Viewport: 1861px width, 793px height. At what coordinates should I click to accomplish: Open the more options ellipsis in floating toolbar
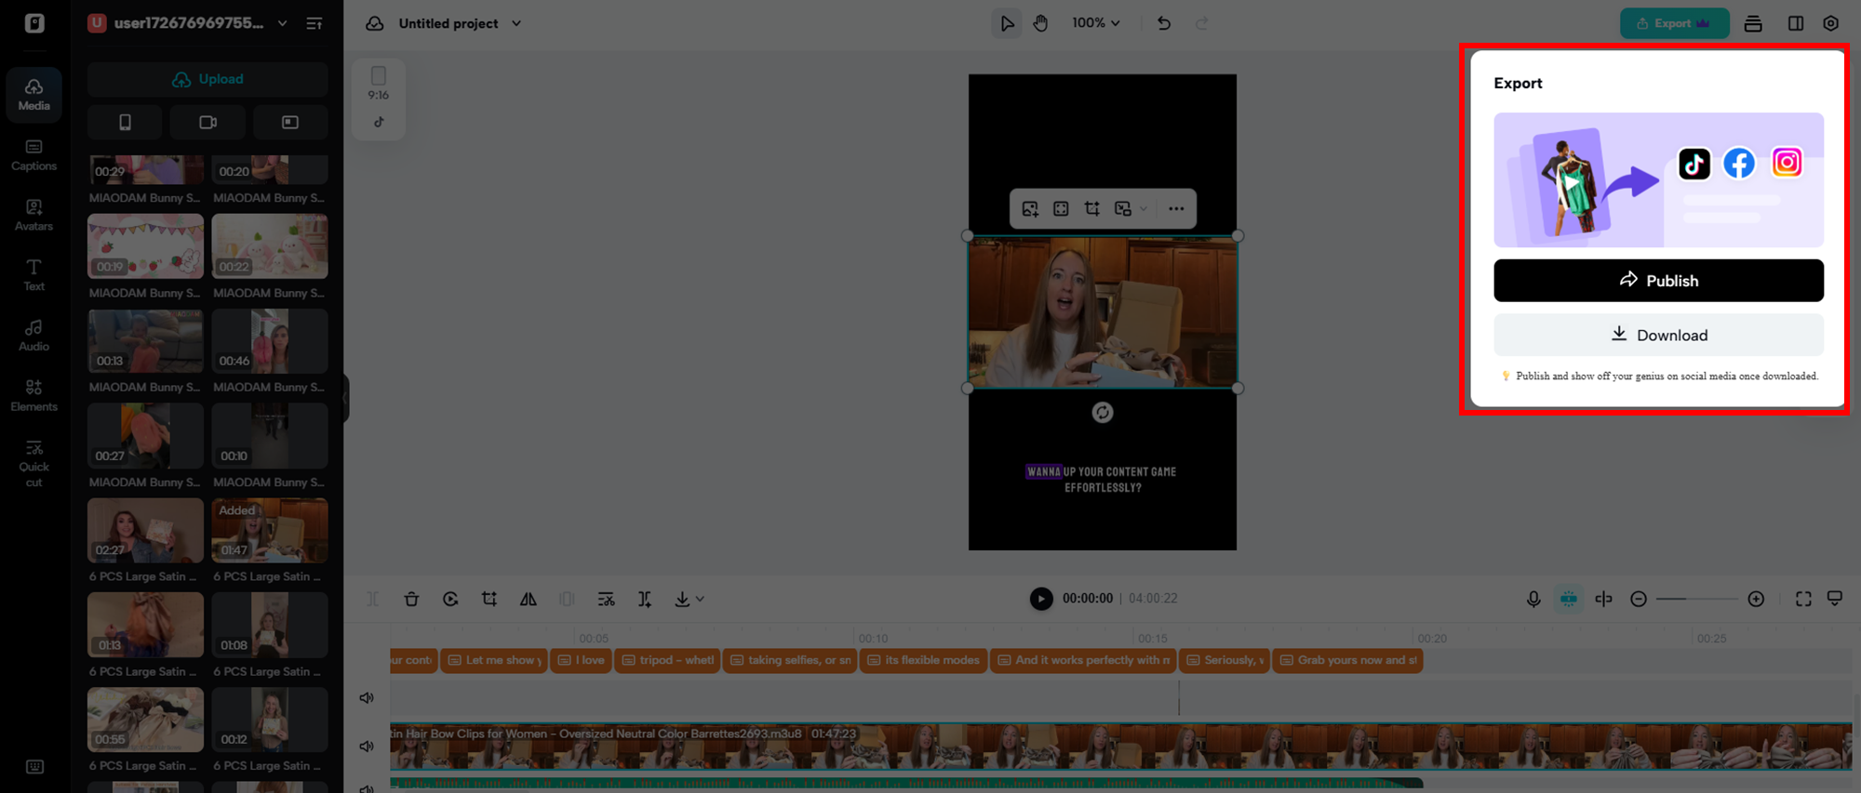[1176, 209]
